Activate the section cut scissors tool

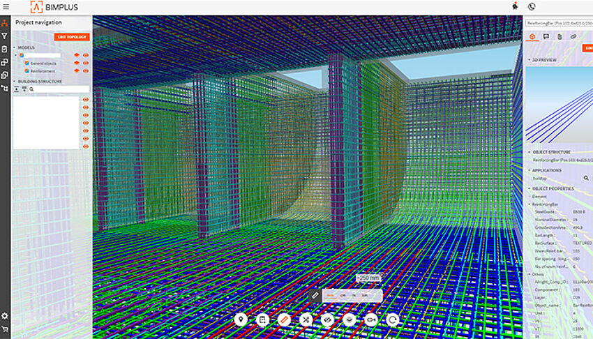click(306, 319)
